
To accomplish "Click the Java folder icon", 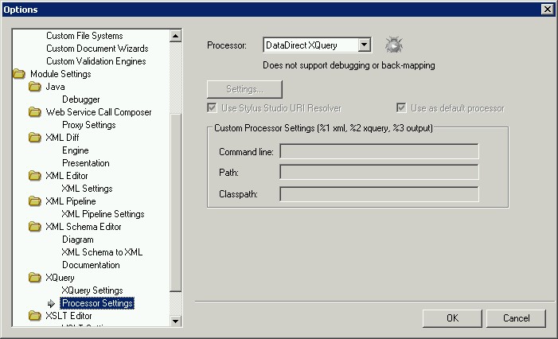I will (34, 87).
